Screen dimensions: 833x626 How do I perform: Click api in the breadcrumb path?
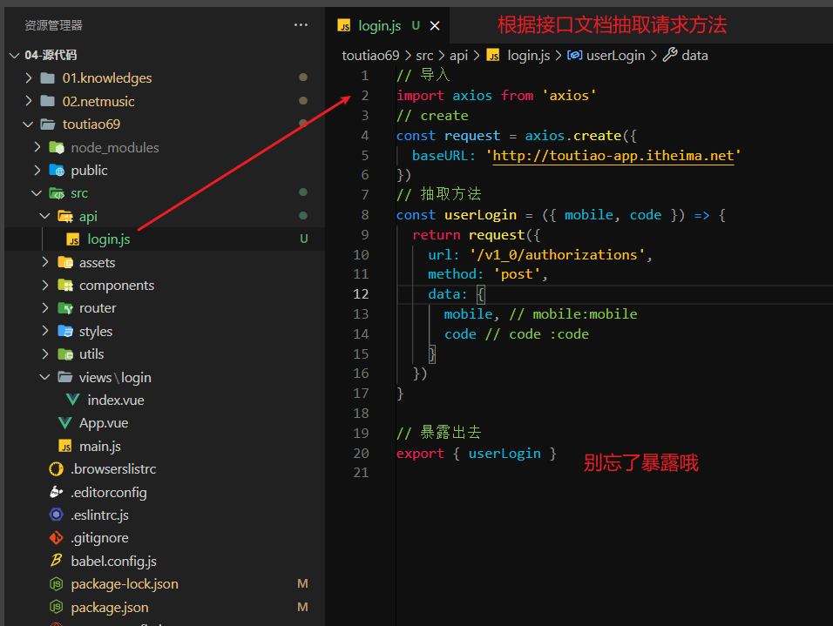458,55
